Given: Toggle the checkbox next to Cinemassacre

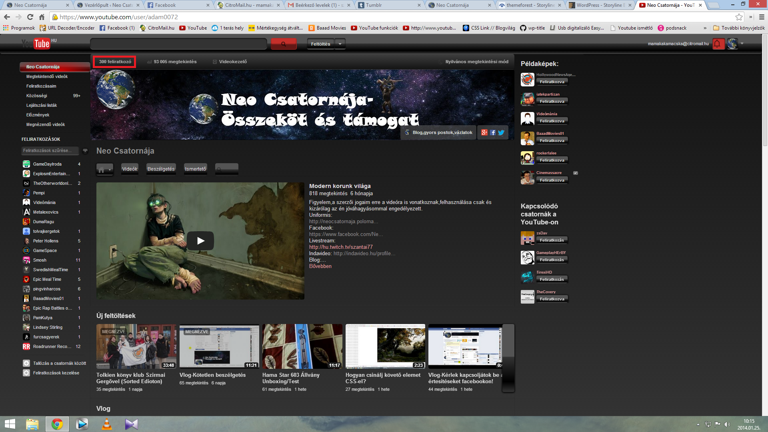Looking at the screenshot, I should click(x=576, y=173).
